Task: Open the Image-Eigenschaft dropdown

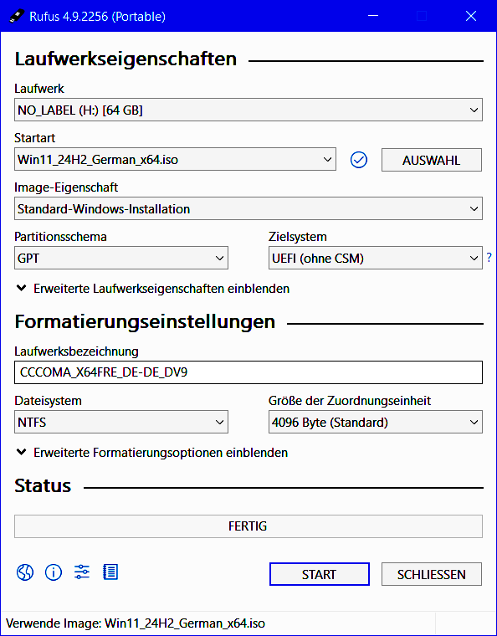Action: [248, 209]
